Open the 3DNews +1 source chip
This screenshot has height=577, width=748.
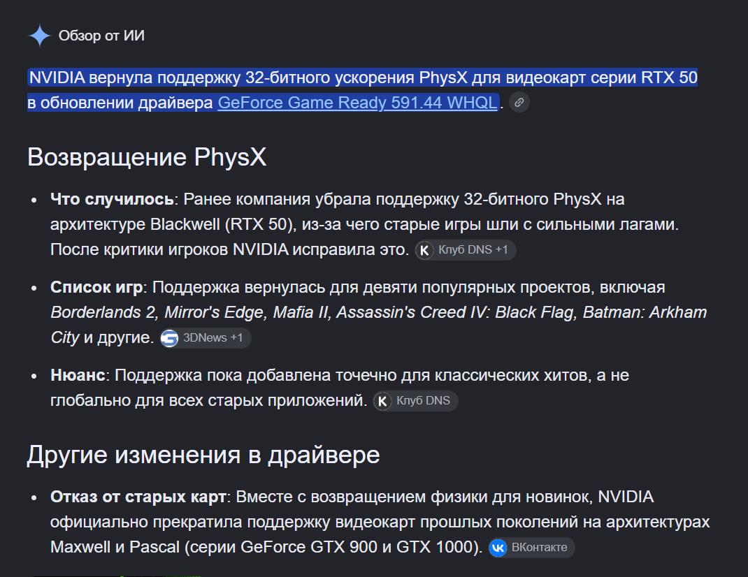205,338
